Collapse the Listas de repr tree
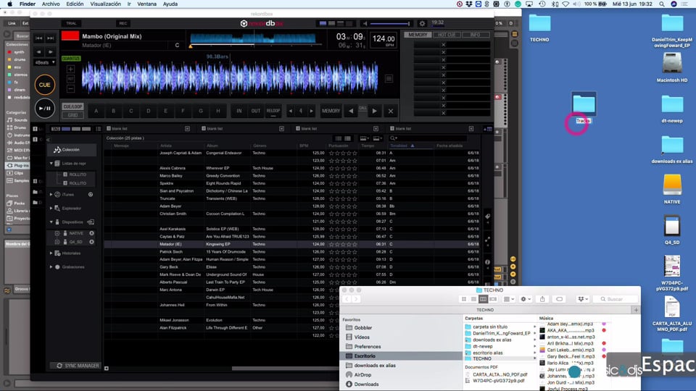 pos(51,164)
